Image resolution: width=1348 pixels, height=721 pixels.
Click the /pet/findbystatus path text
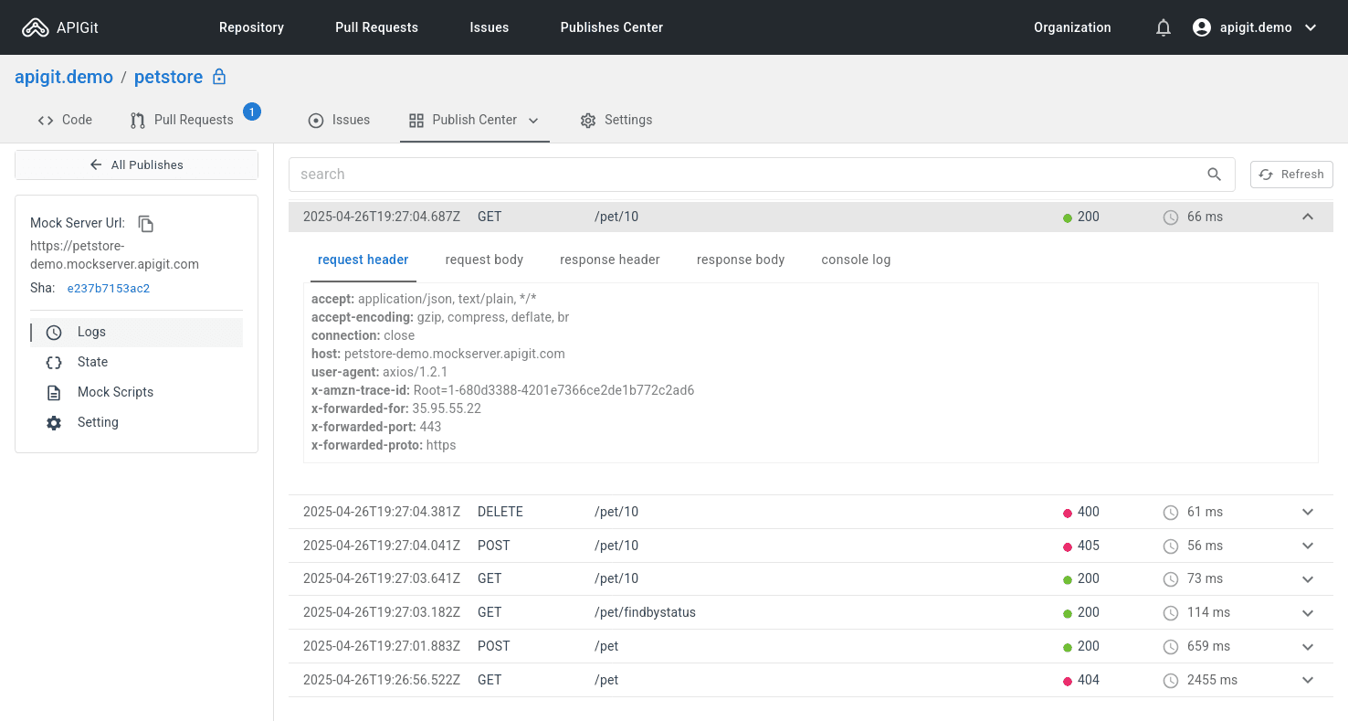coord(645,612)
